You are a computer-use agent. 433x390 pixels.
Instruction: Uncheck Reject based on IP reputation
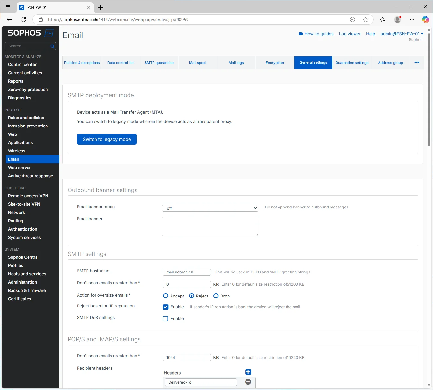[x=165, y=307]
